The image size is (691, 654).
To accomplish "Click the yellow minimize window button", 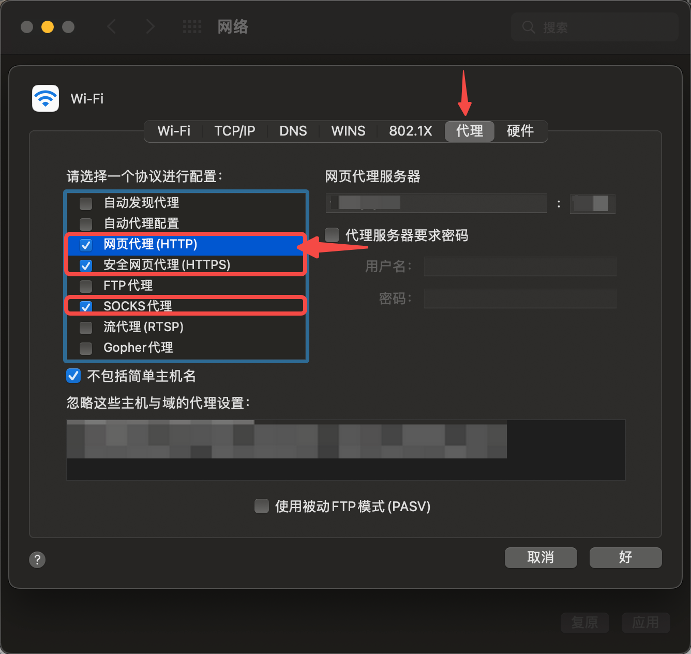I will coord(48,26).
